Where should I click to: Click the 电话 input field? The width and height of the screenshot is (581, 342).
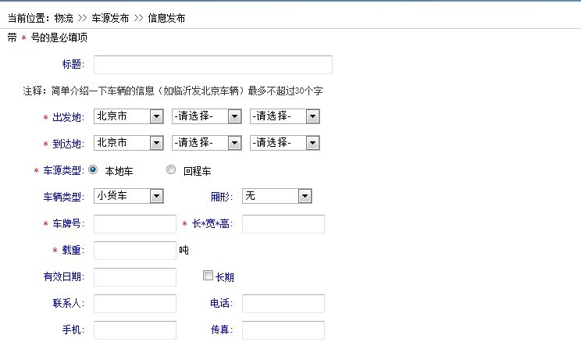point(283,304)
